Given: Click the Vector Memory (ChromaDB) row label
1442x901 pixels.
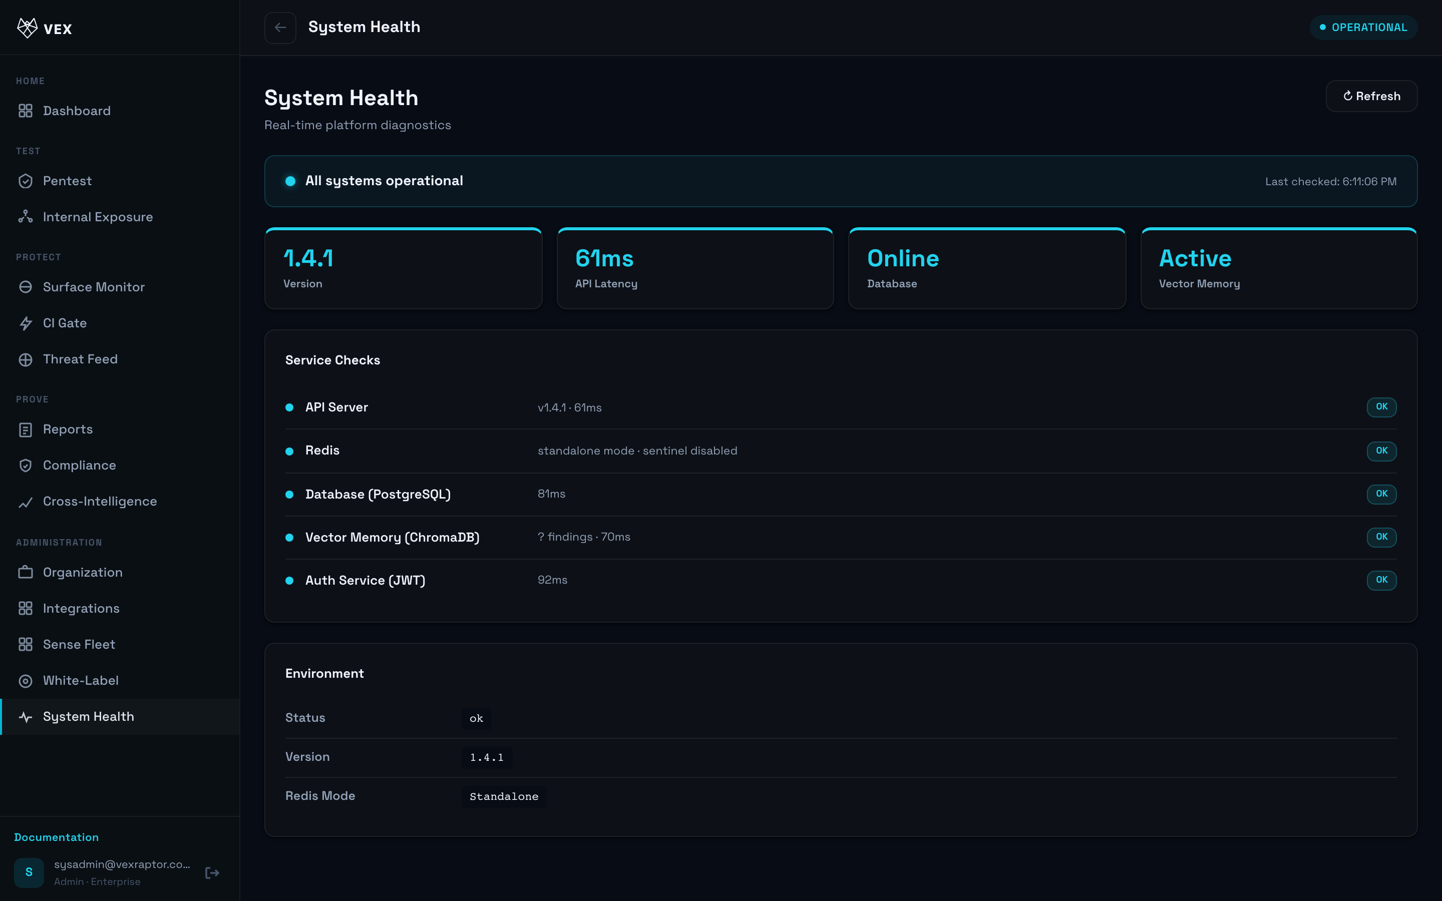Looking at the screenshot, I should click(392, 538).
